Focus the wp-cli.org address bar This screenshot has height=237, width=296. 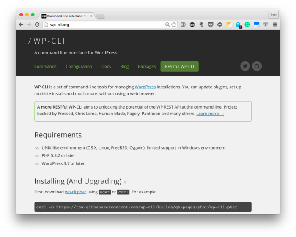click(x=106, y=25)
